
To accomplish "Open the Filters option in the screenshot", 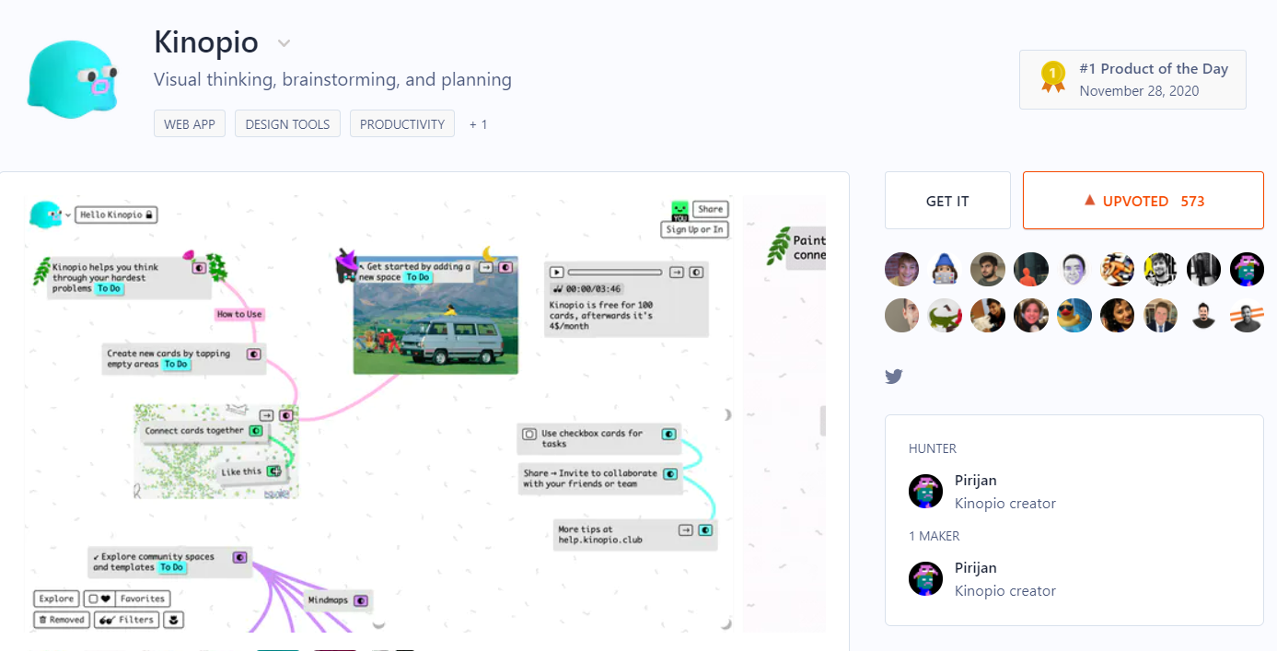I will coord(126,620).
